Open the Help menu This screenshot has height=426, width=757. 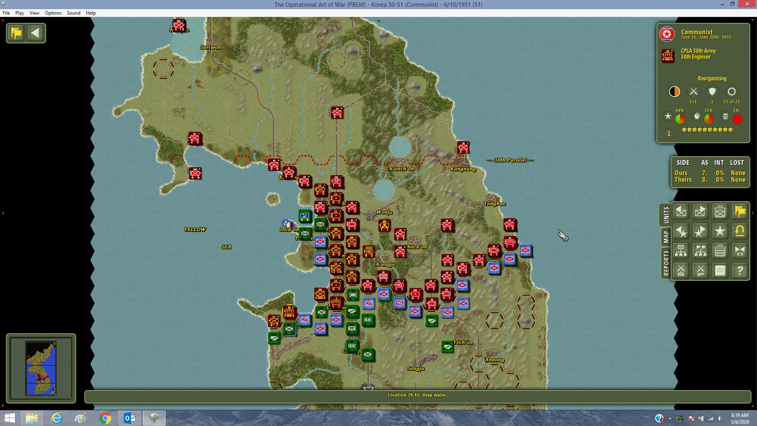[x=91, y=13]
